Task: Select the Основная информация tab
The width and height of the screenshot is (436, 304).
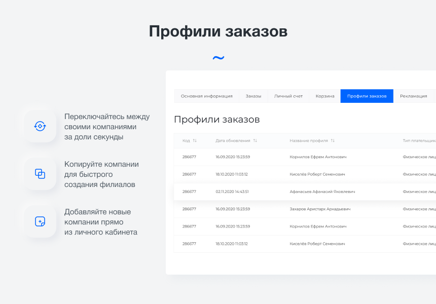Action: (207, 96)
